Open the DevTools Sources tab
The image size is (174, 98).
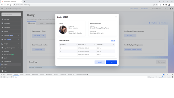point(21,75)
